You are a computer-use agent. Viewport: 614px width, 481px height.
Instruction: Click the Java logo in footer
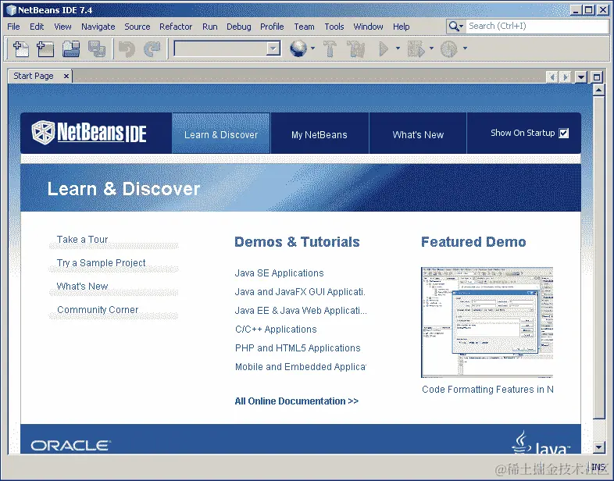pyautogui.click(x=541, y=443)
